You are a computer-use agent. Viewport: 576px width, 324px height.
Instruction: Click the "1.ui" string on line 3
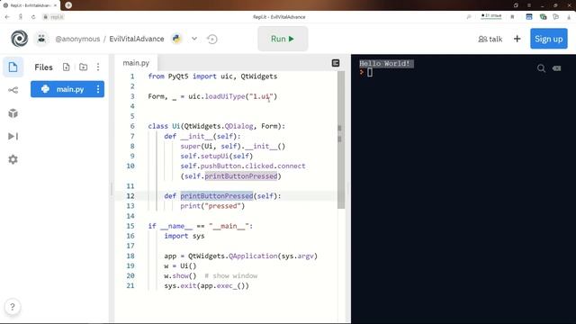261,96
